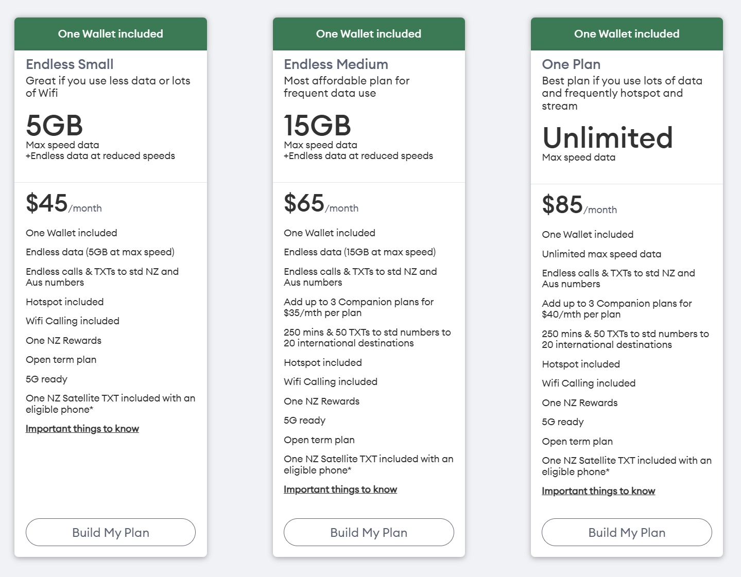
Task: Click Companion plans for $35/mth per plan text
Action: tap(359, 307)
